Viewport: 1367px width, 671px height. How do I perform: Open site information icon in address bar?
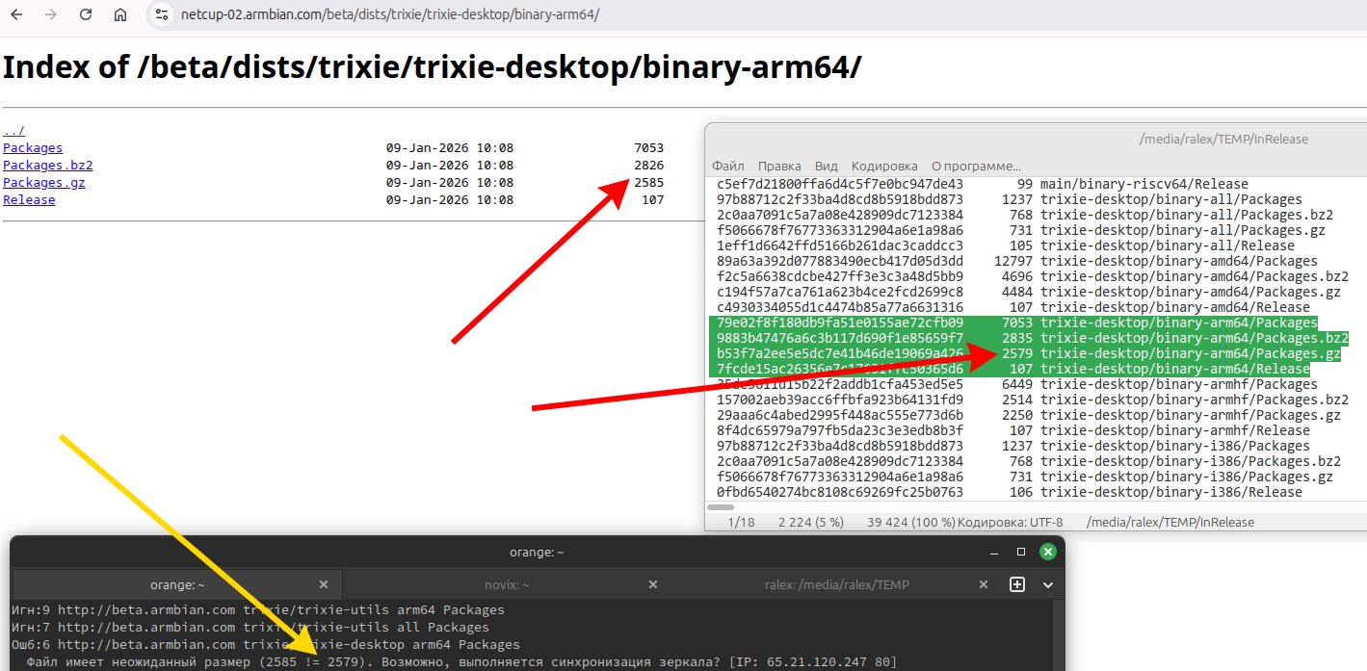click(162, 15)
